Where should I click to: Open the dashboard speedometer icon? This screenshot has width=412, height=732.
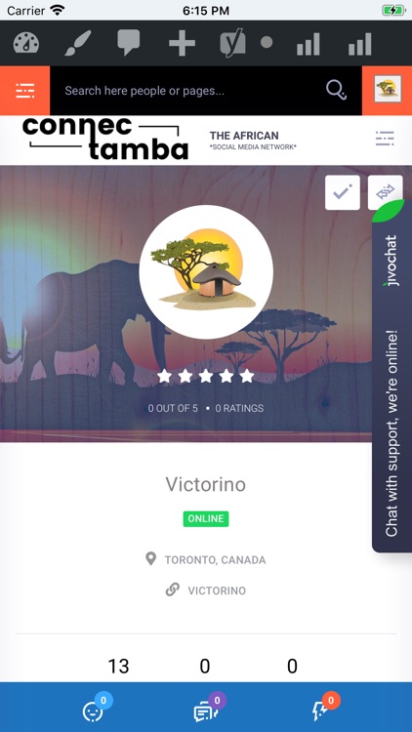point(26,43)
